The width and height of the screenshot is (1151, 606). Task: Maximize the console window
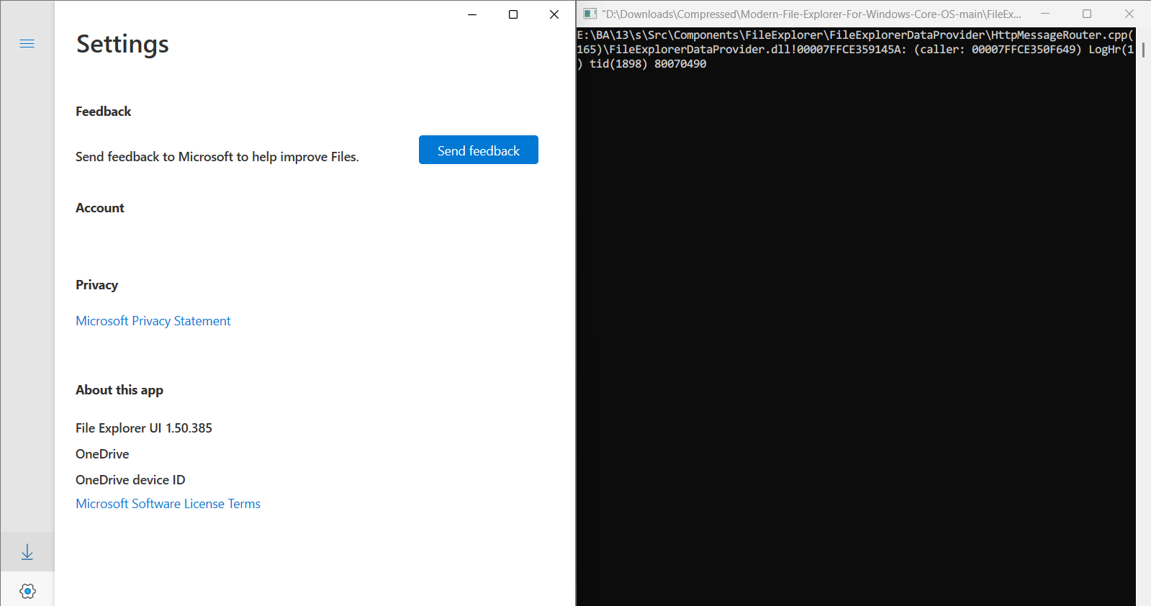tap(1087, 14)
